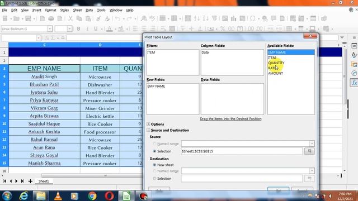The height and width of the screenshot is (201, 358).
Task: Open the Tools menu
Action: point(101,10)
